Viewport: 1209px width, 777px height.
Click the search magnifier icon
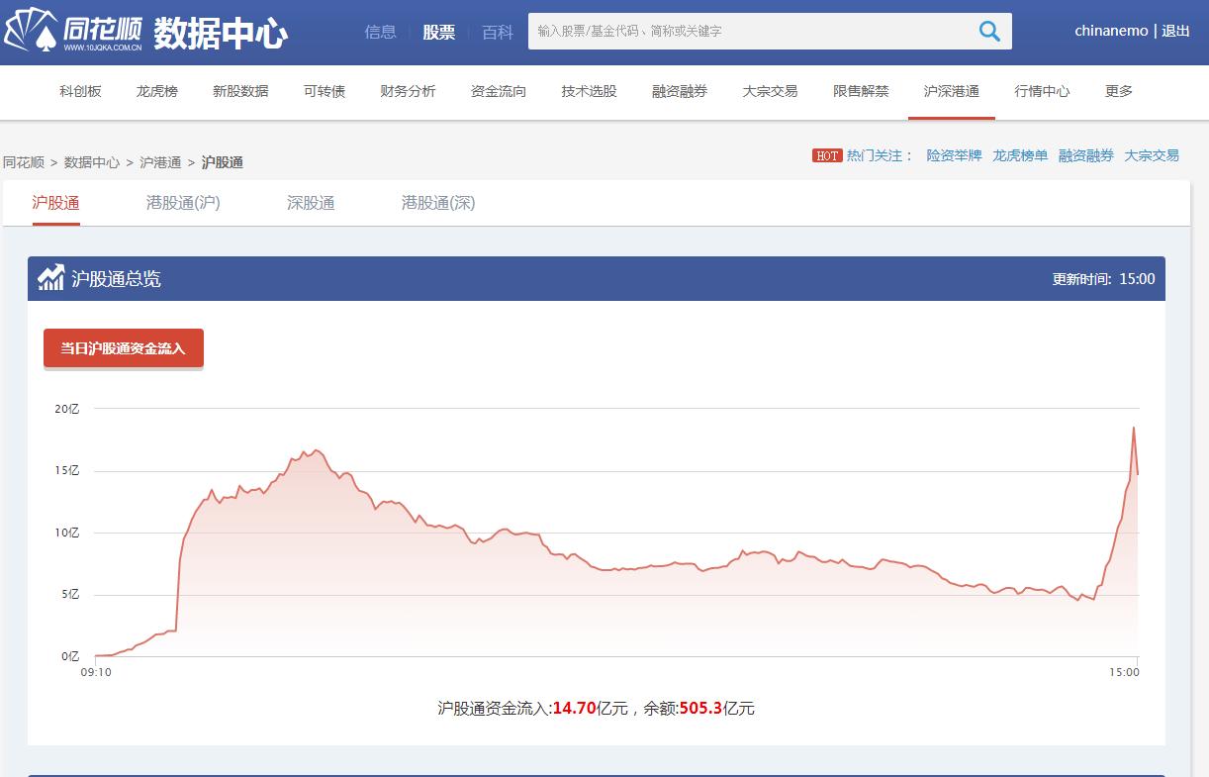click(988, 32)
